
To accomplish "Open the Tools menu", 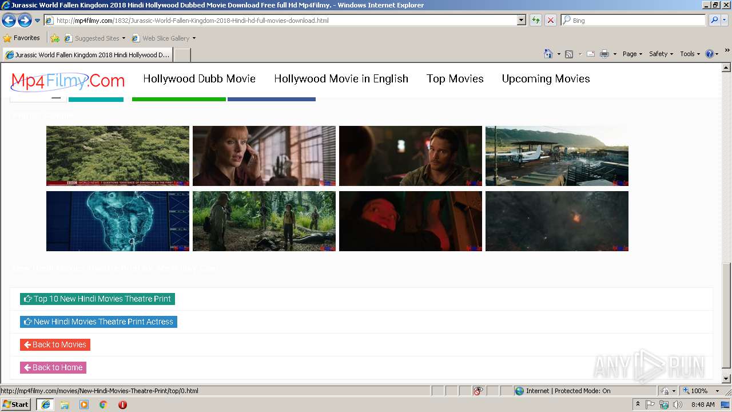I will click(690, 54).
